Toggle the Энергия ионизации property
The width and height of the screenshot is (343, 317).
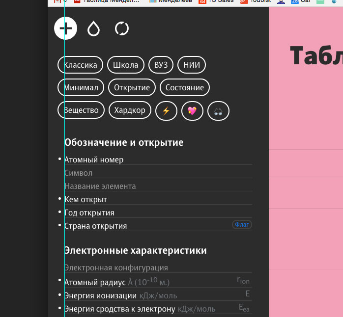pos(100,295)
